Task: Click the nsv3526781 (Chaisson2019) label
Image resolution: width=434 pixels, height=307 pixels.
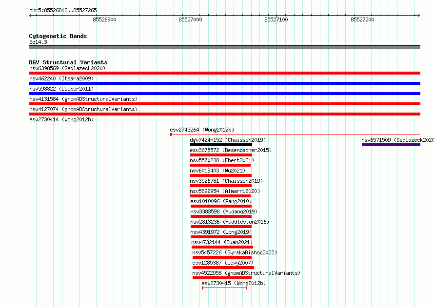Action: [x=226, y=181]
